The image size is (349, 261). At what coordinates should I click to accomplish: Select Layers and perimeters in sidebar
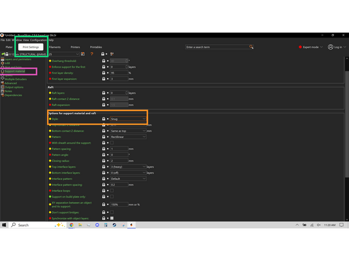click(x=18, y=59)
